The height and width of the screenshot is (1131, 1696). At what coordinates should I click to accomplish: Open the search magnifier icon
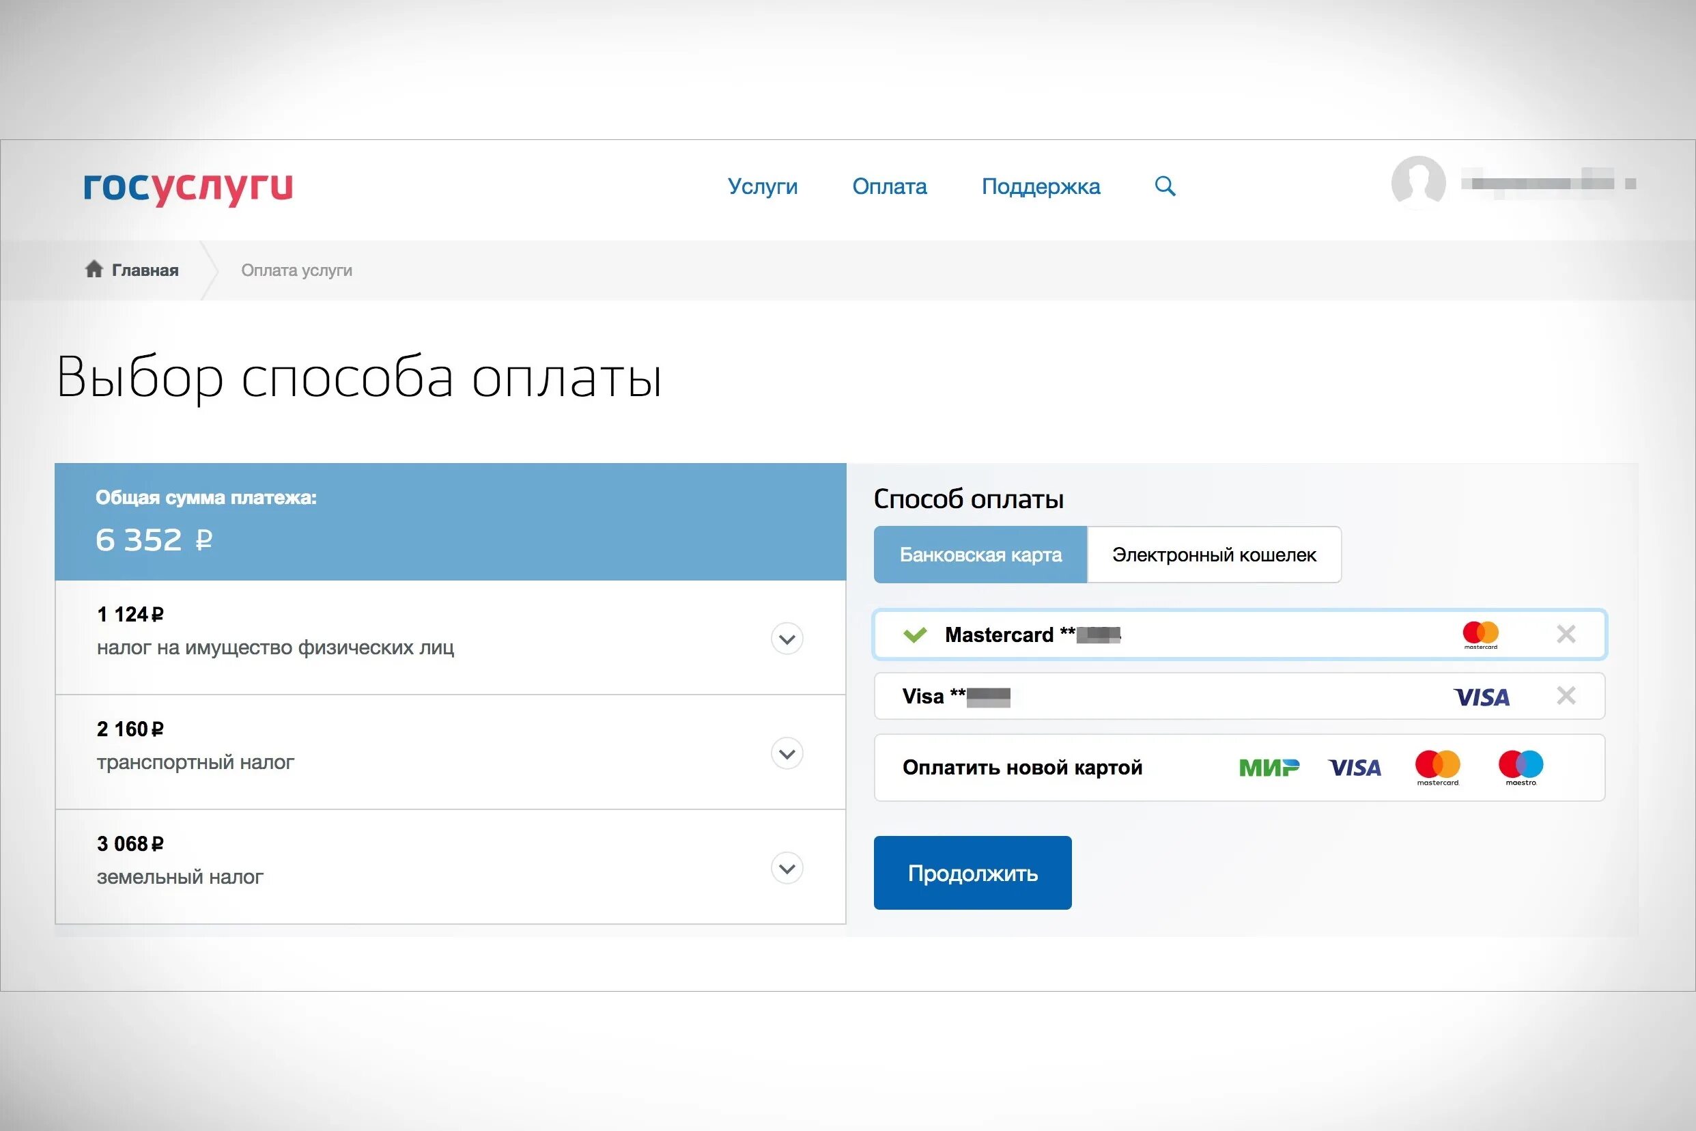tap(1165, 186)
